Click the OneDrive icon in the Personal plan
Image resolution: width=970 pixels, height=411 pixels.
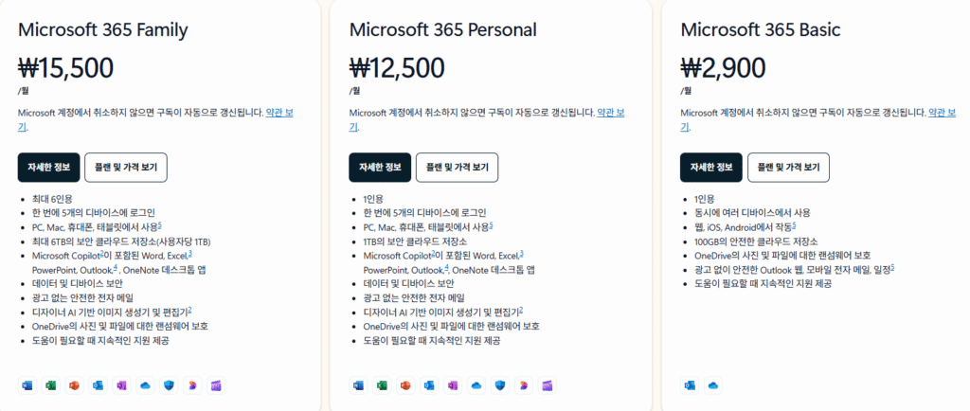click(x=476, y=385)
